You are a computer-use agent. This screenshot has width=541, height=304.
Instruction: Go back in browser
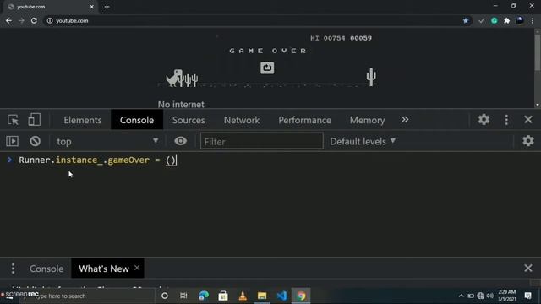pos(8,20)
